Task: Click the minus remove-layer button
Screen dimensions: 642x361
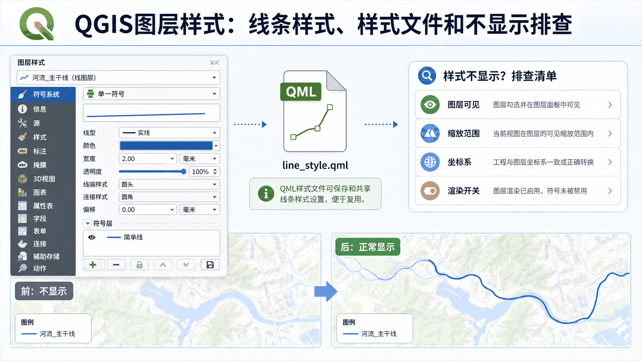Action: click(x=116, y=265)
